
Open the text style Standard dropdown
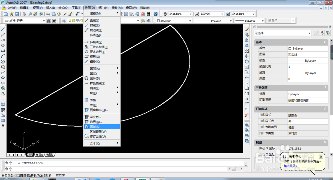point(191,14)
